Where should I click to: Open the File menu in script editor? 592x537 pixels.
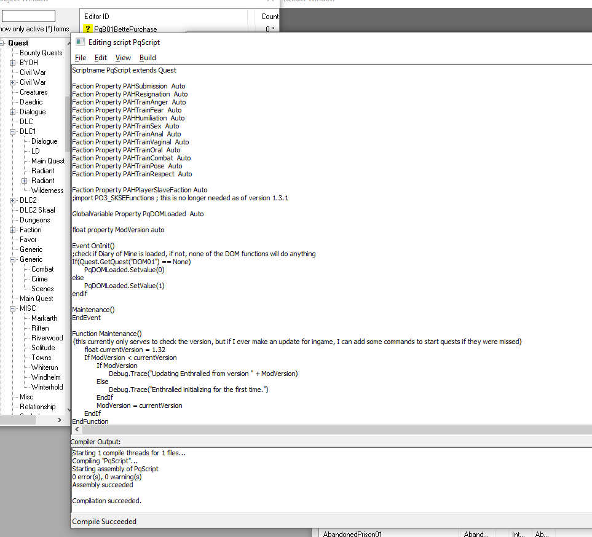(81, 58)
